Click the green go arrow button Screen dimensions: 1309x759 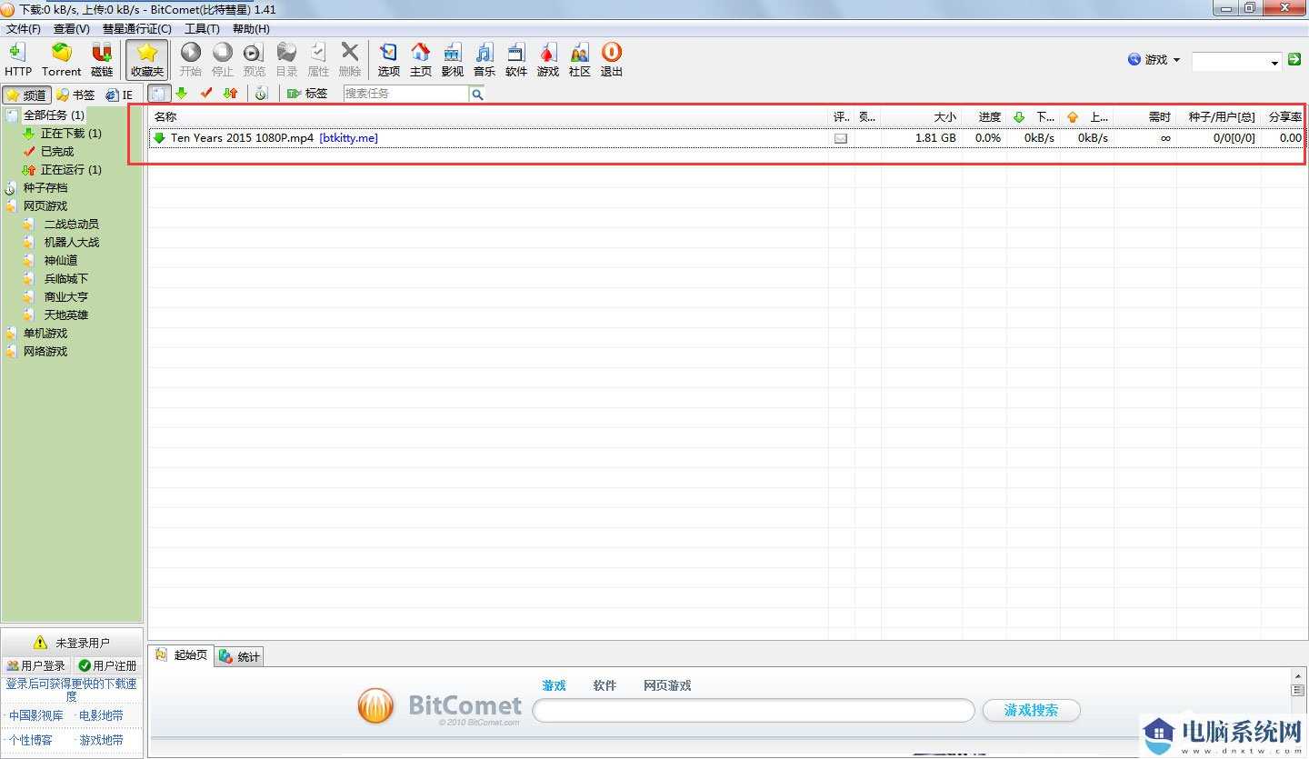1294,60
